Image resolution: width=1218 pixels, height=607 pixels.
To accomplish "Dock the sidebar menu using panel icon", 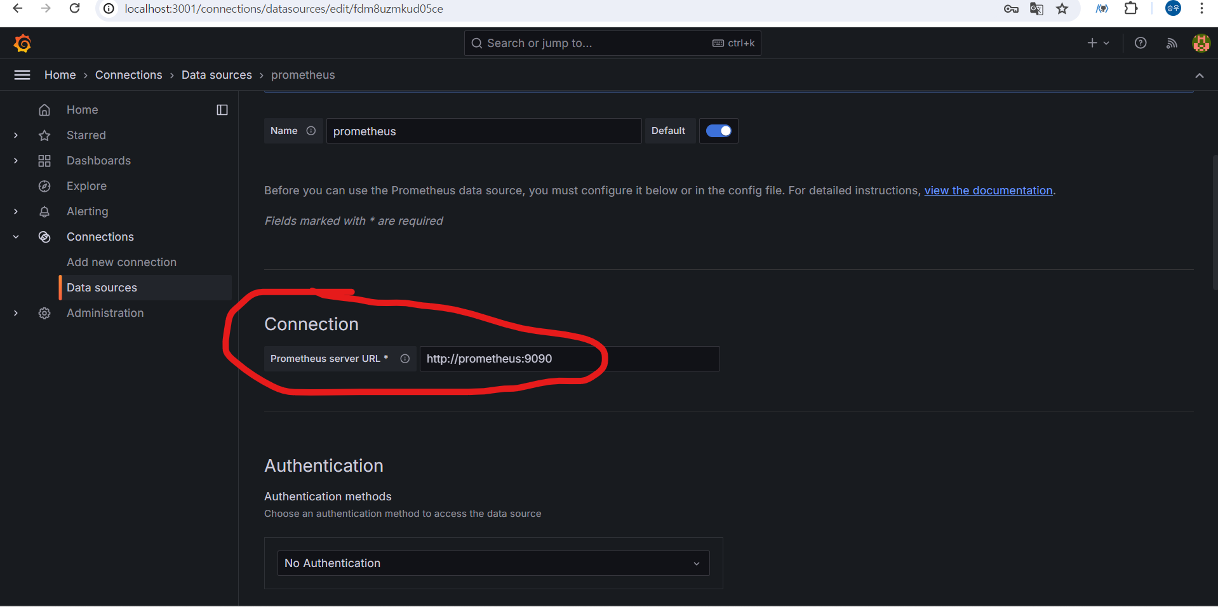I will (x=222, y=110).
